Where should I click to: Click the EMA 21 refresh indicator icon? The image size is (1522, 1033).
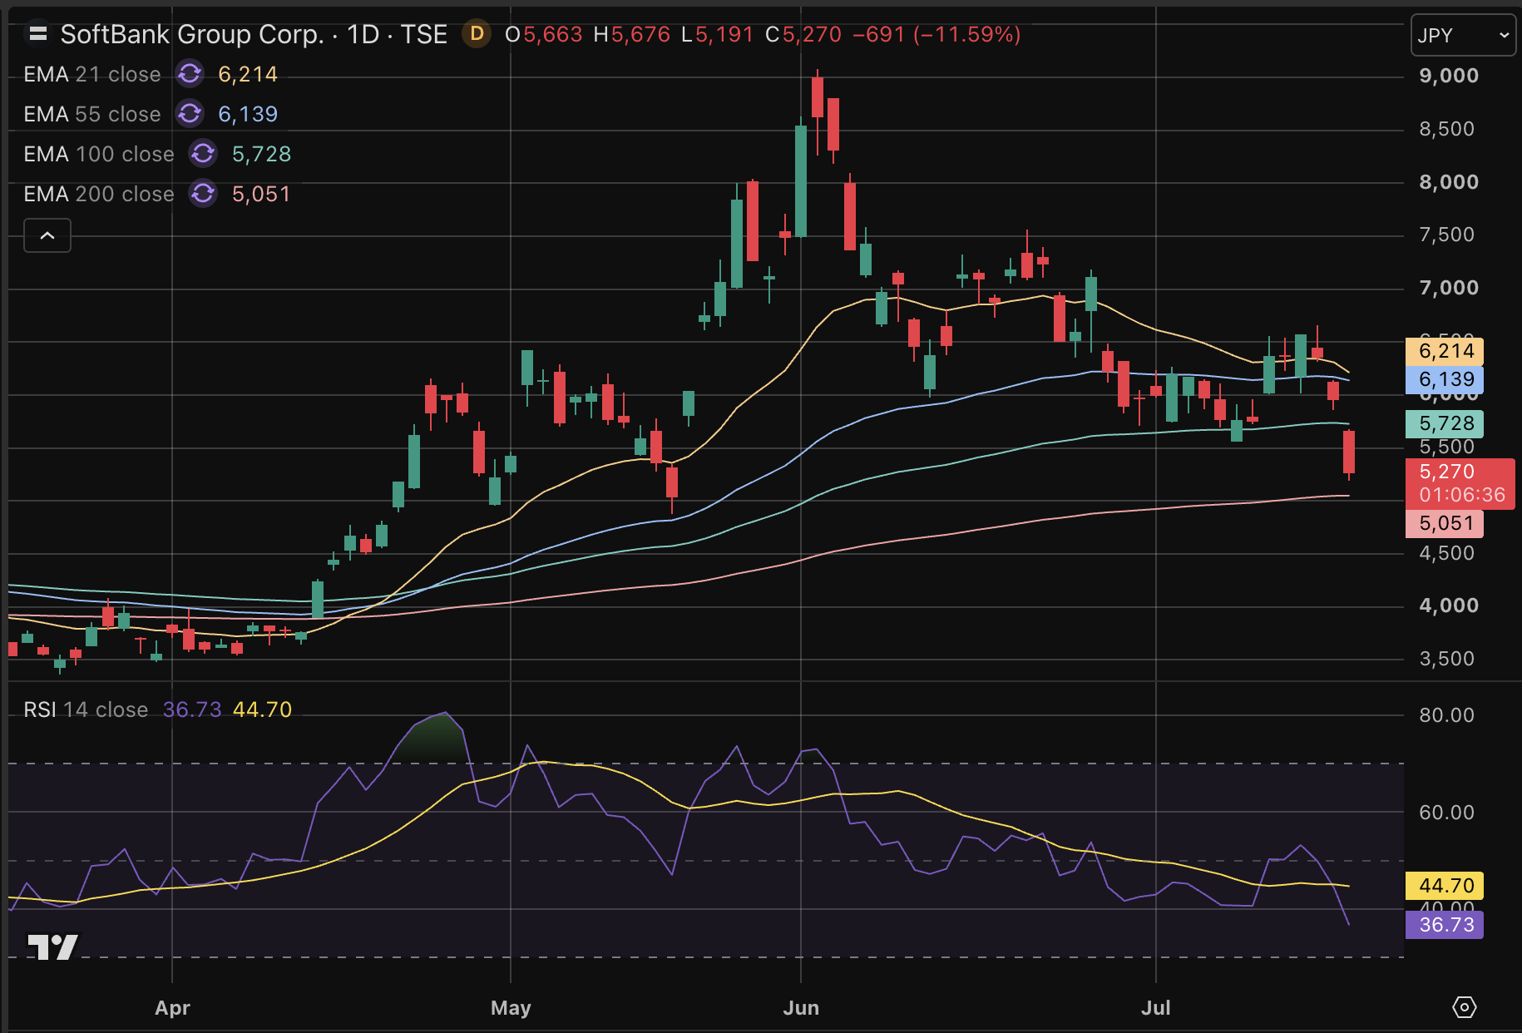tap(190, 74)
